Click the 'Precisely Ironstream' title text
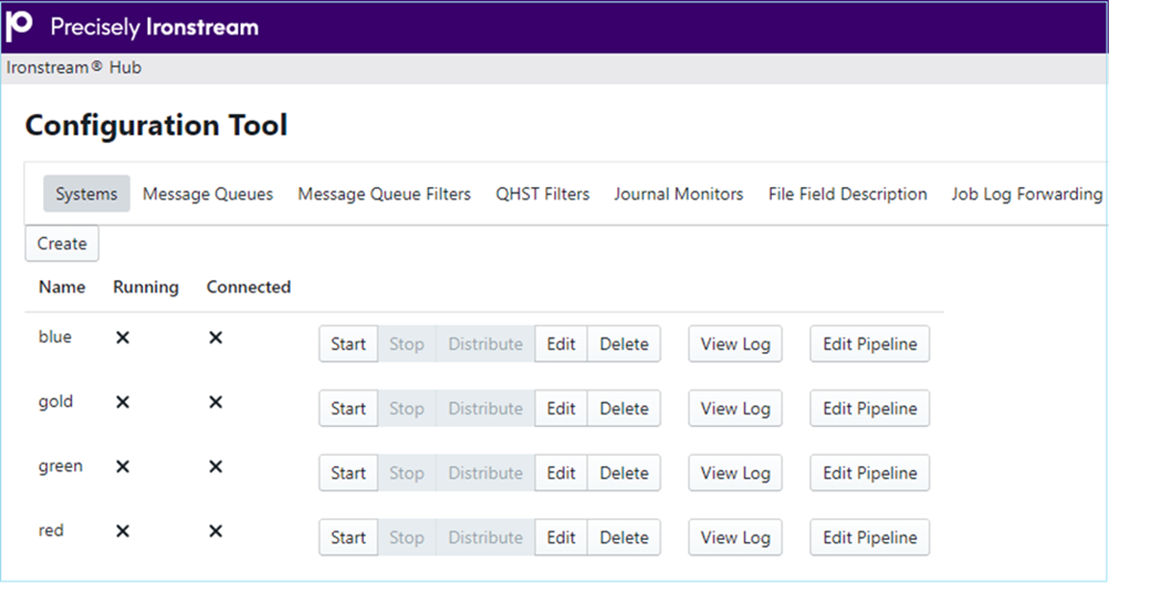The width and height of the screenshot is (1152, 614). click(155, 27)
